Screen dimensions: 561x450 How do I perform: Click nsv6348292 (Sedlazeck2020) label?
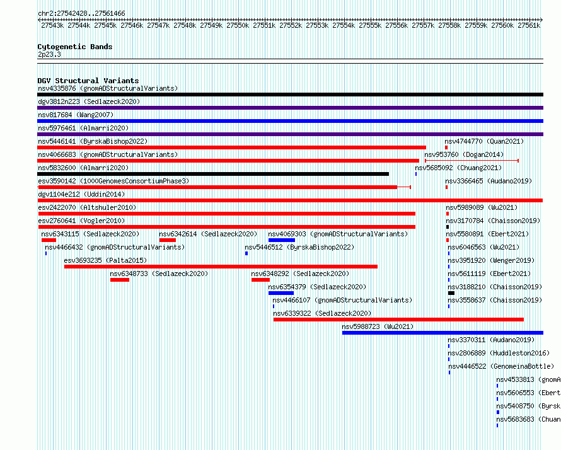pyautogui.click(x=301, y=274)
